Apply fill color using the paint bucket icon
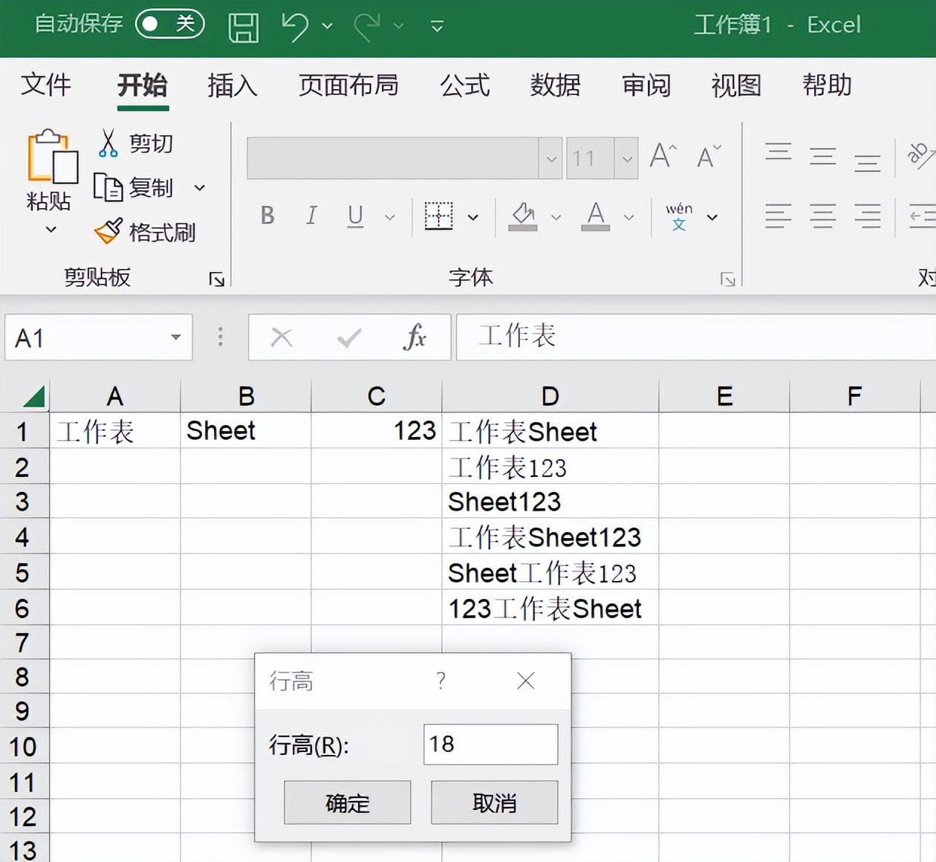 524,216
